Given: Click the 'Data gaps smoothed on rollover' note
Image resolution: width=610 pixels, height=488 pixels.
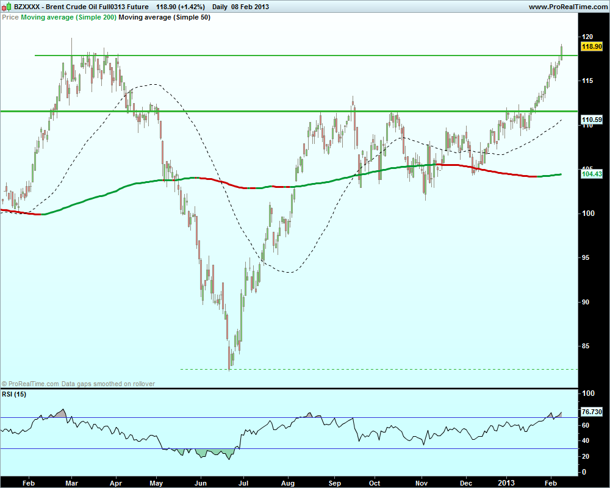Looking at the screenshot, I should 108,384.
